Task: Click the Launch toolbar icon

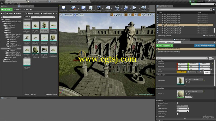Action: click(143, 9)
